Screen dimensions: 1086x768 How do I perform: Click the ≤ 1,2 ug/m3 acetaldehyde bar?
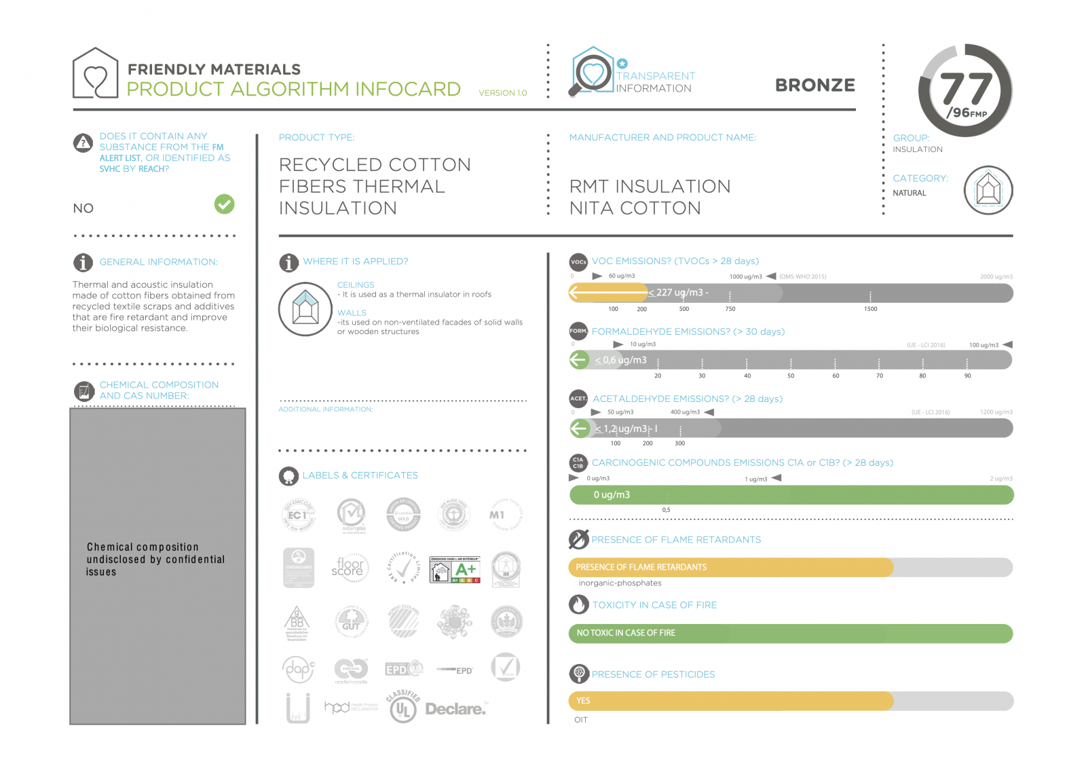click(791, 428)
